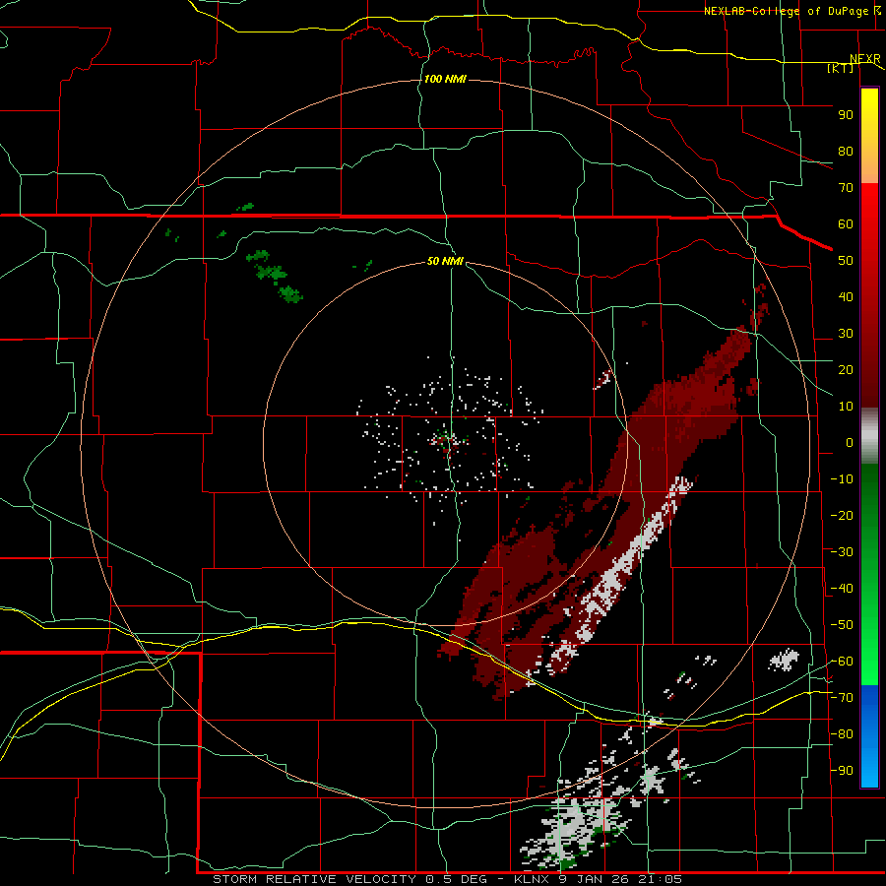
Task: Click the 20 value on velocity scale
Action: [x=846, y=369]
